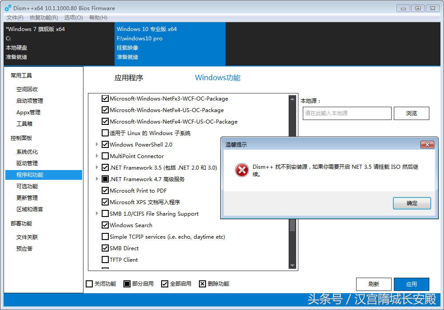
Task: Select 程序和功能 in the sidebar
Action: coord(44,175)
